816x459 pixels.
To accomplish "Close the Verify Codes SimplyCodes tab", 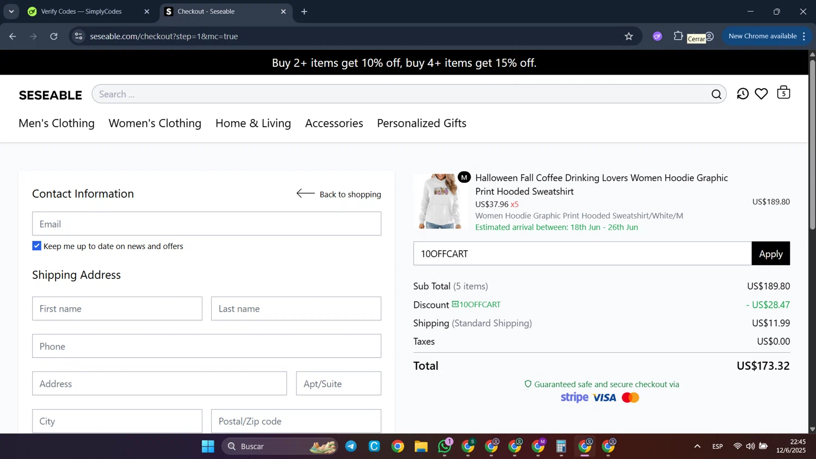I will (146, 11).
